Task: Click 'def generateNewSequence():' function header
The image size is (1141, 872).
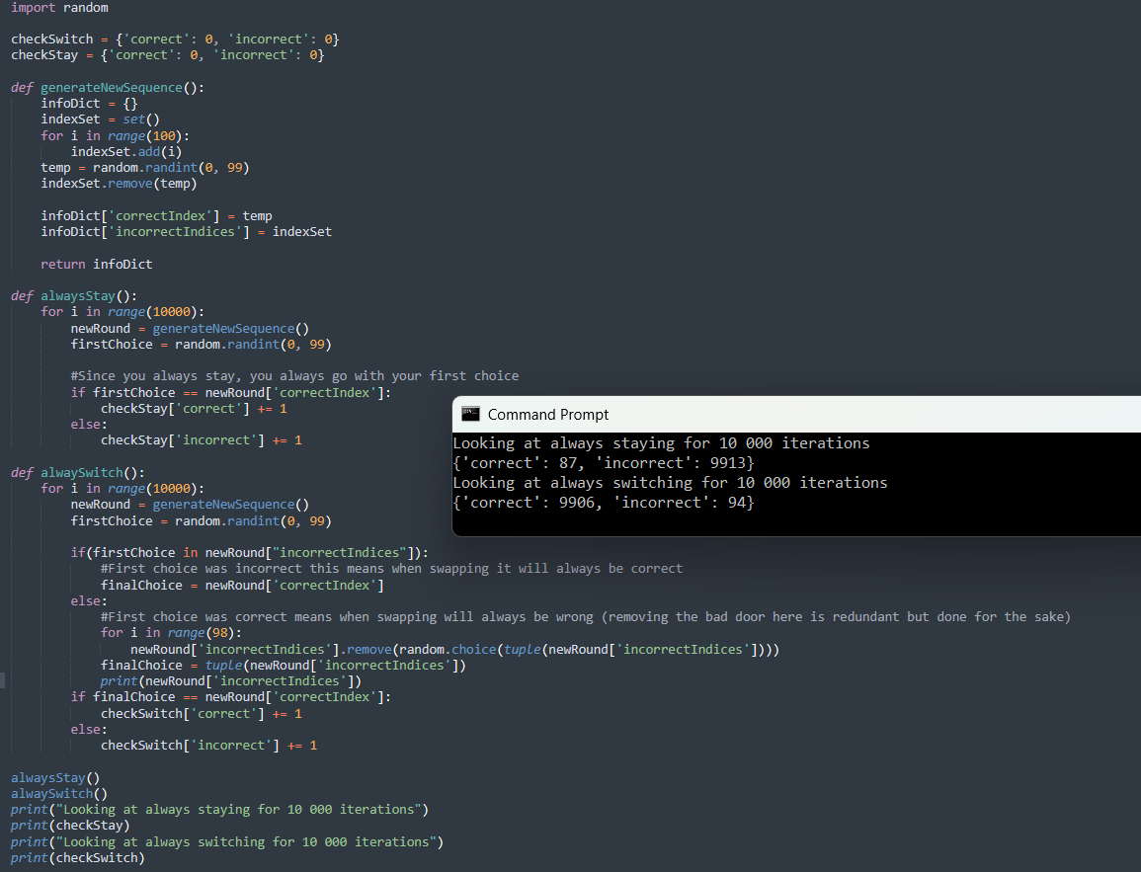Action: [x=108, y=87]
